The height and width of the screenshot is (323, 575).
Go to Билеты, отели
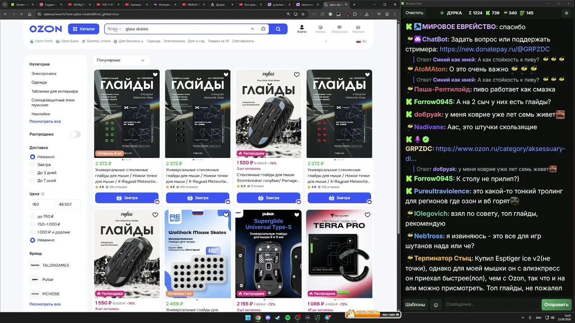tap(96, 41)
